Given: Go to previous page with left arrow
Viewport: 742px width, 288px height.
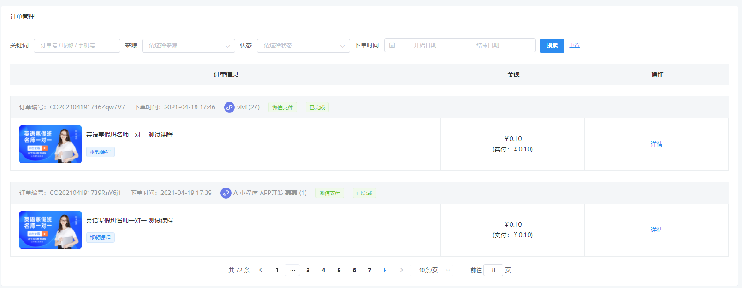Looking at the screenshot, I should click(x=261, y=270).
